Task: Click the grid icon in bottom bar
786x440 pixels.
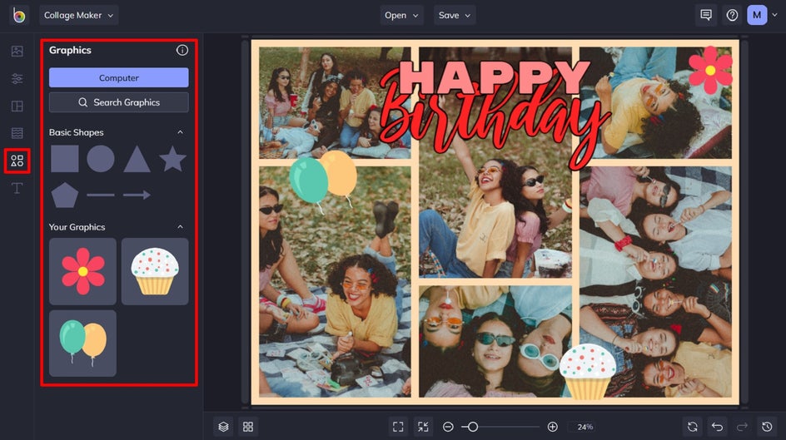Action: (x=248, y=427)
